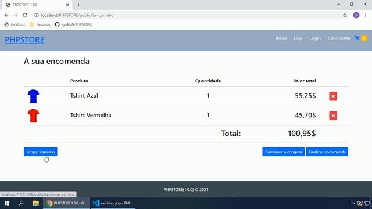Switch to VS Code carrinho.php taskbar item

[x=113, y=203]
